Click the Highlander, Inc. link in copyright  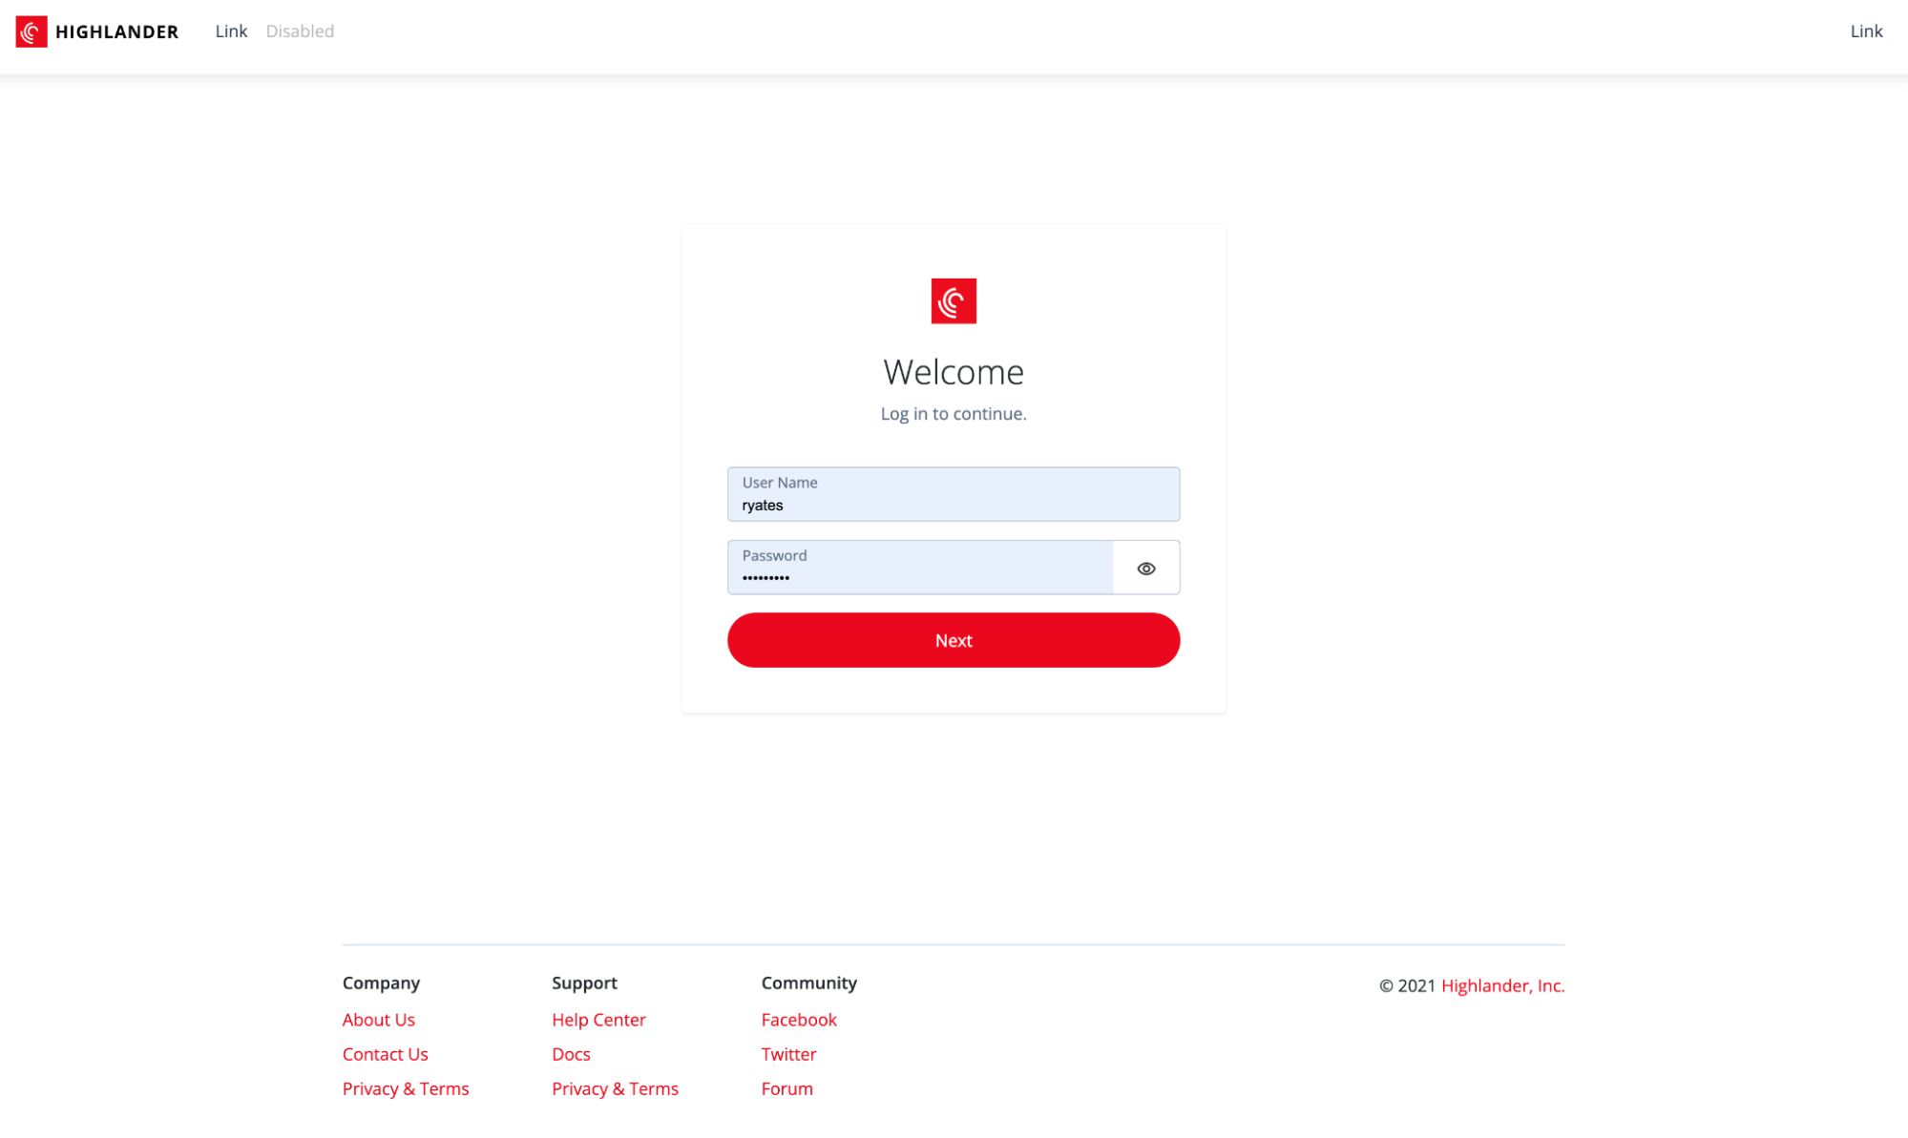pos(1501,986)
